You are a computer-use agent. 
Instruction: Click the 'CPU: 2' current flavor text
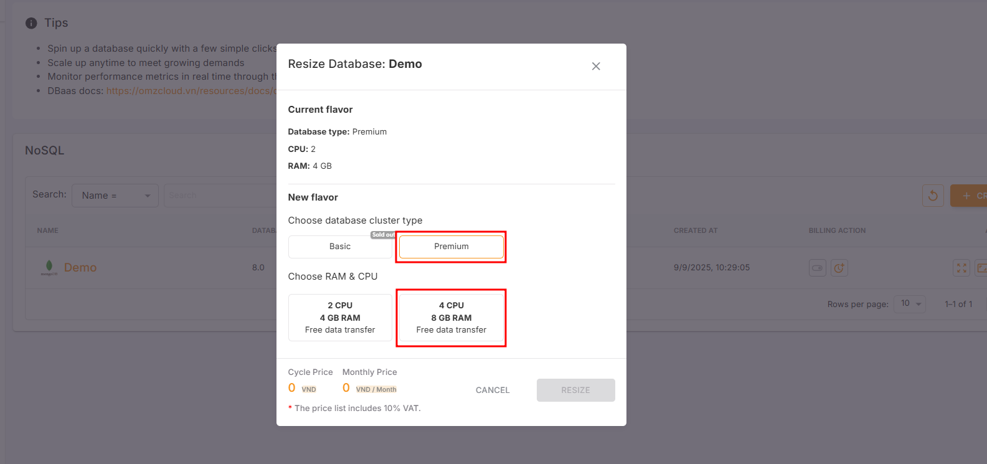click(x=302, y=149)
